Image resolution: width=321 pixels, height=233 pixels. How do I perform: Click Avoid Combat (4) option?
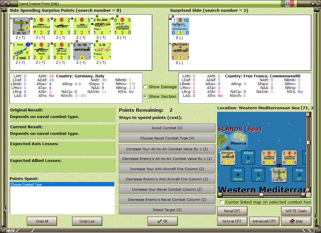tap(167, 128)
